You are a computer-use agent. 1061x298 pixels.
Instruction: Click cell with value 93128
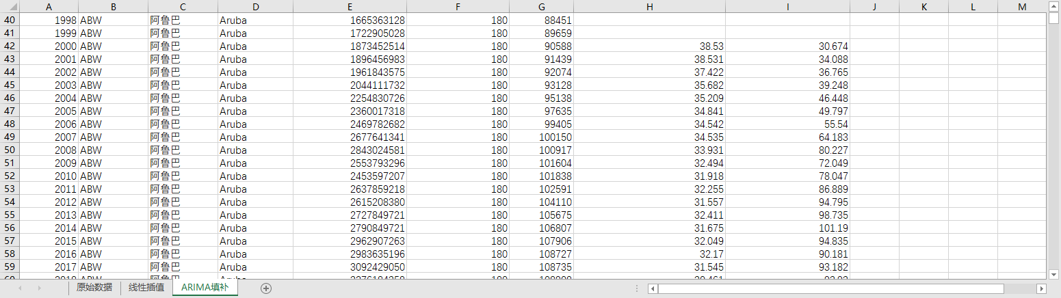[x=541, y=85]
